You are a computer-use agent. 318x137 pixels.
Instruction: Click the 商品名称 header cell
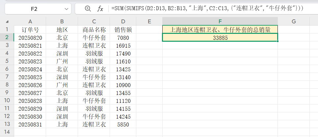tap(94, 30)
